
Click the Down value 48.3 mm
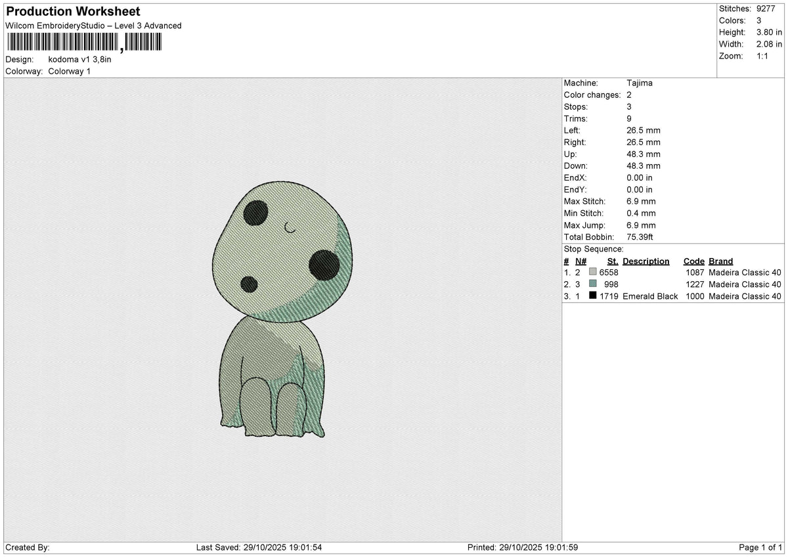point(644,166)
